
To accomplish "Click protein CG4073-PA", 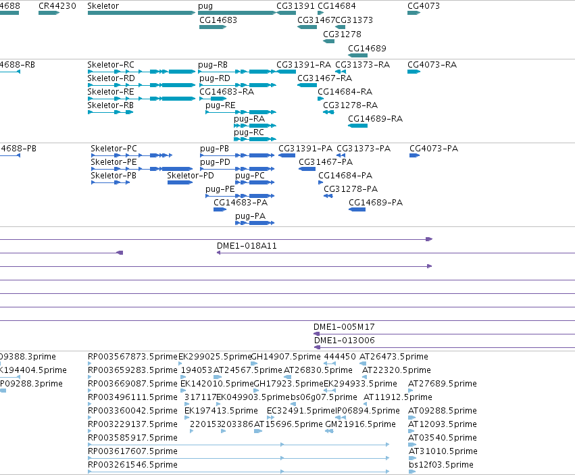I will click(414, 155).
